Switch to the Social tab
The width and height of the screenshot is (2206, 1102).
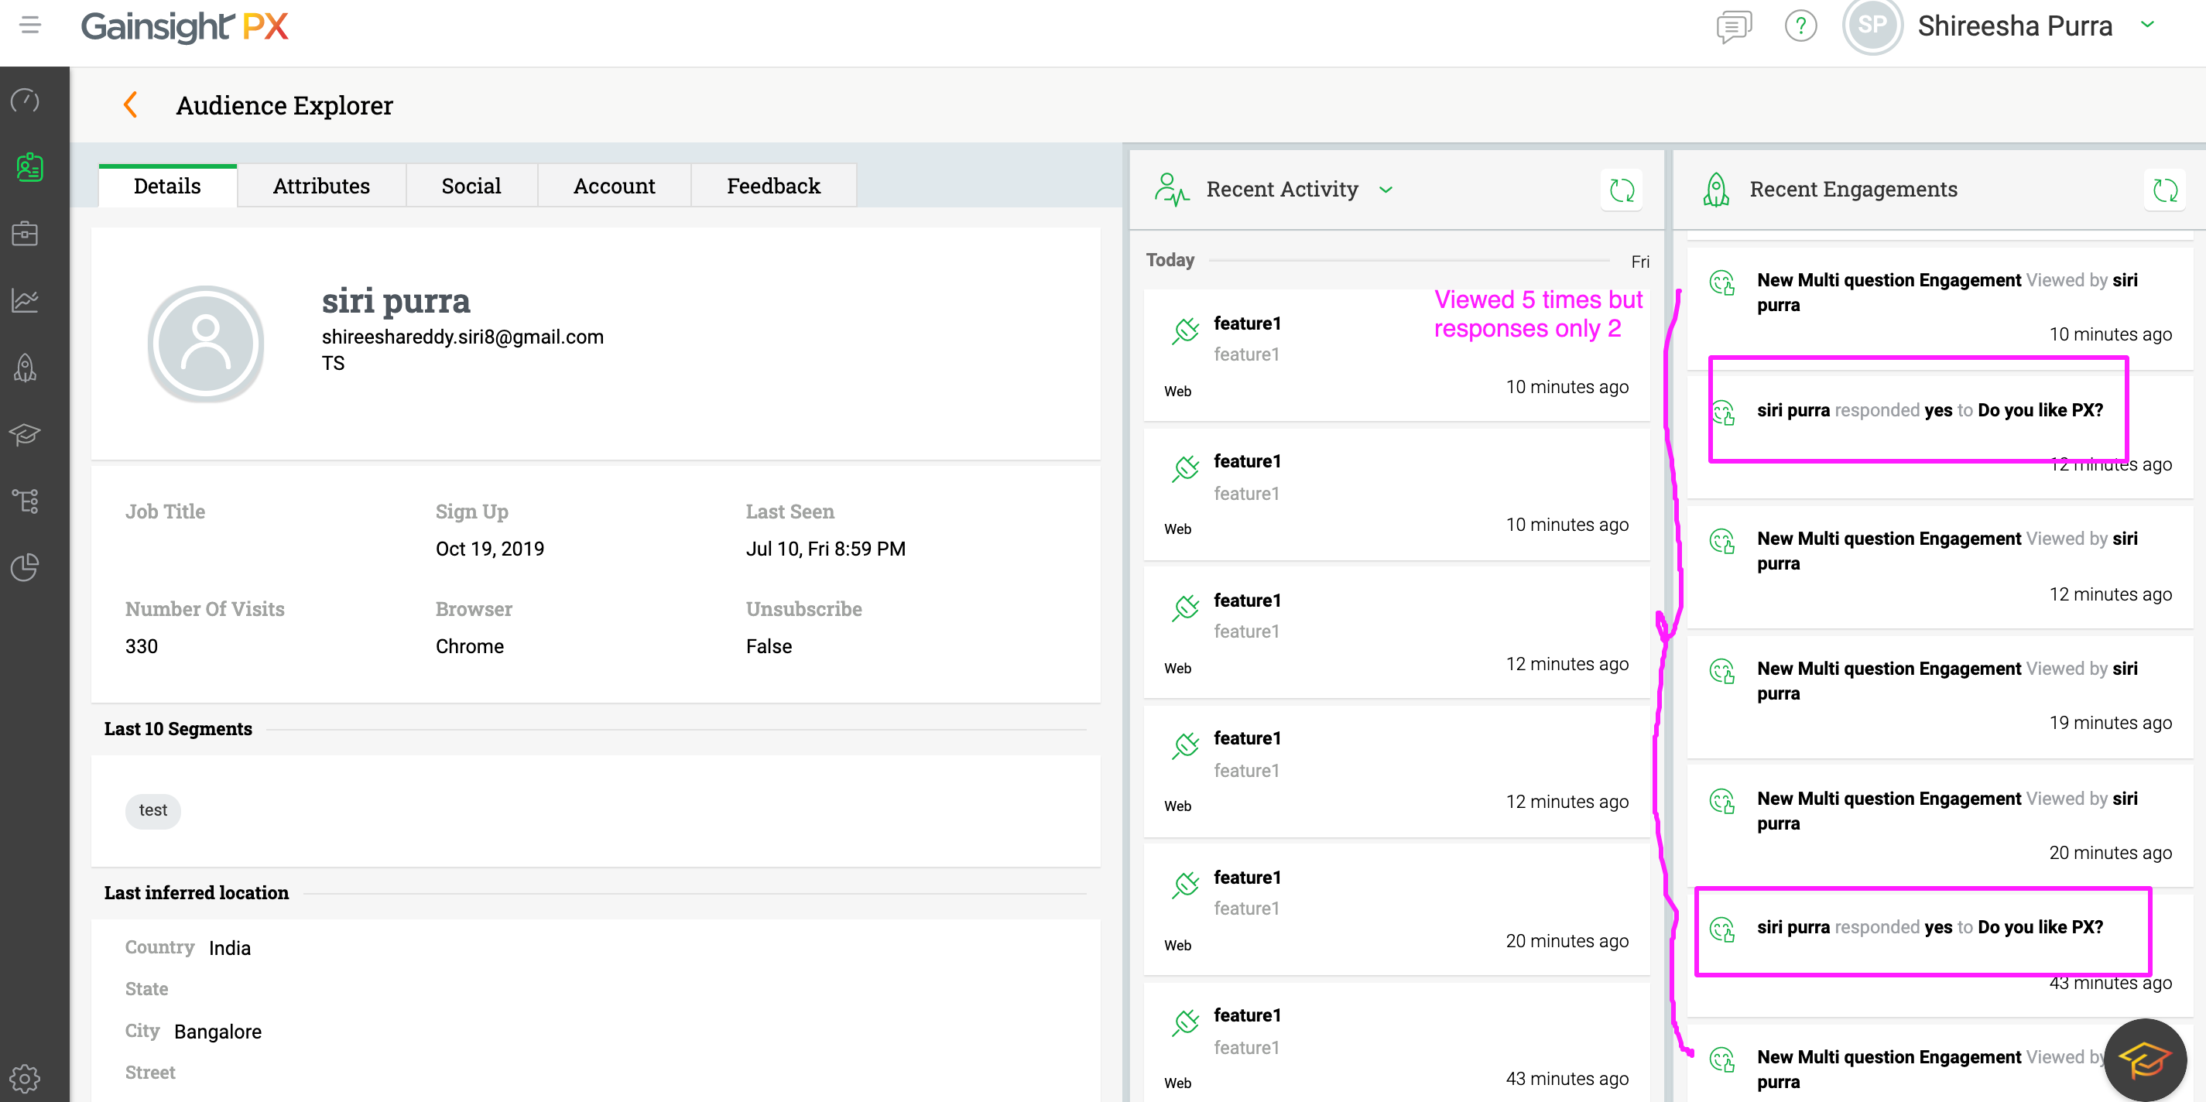coord(472,186)
